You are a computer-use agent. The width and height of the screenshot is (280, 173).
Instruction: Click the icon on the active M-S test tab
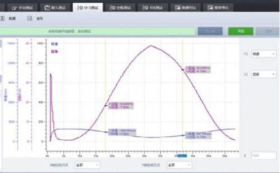80,7
